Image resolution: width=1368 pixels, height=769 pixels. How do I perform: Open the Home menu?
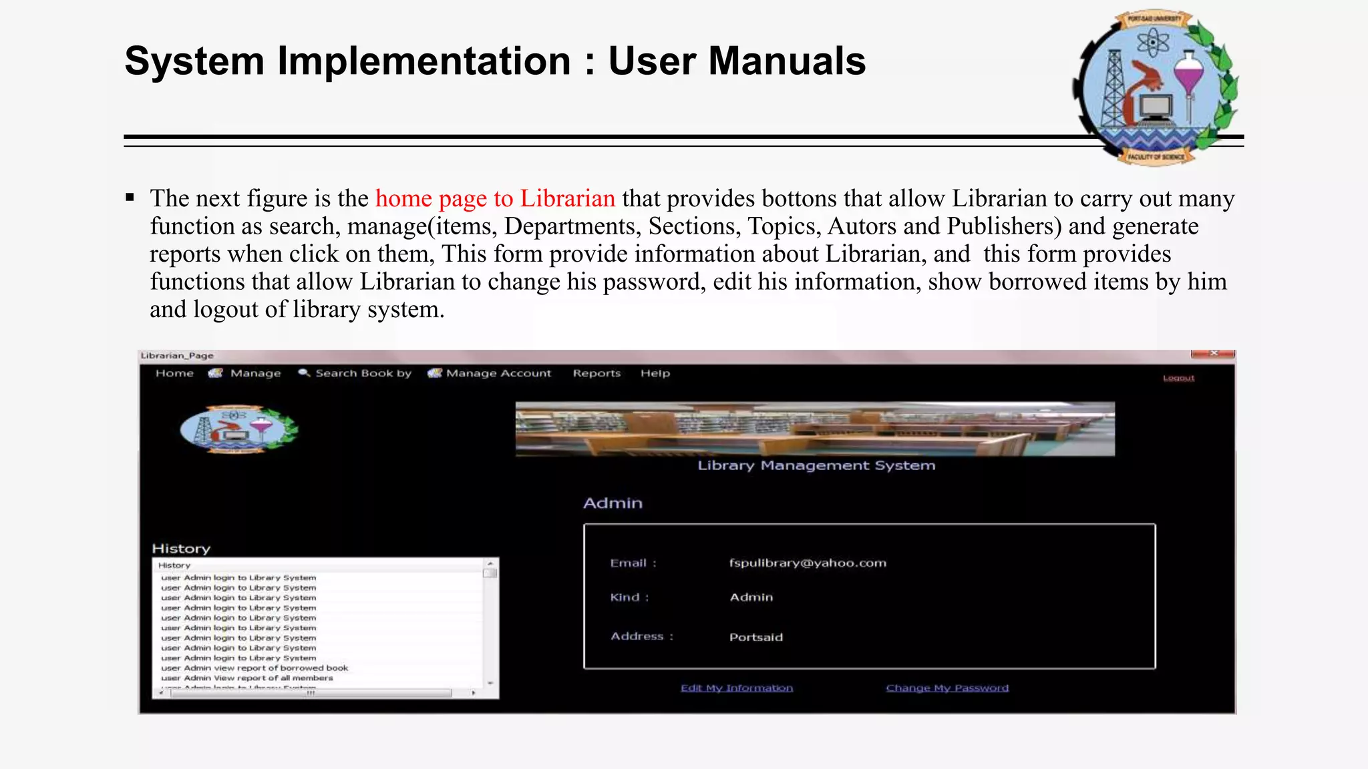(174, 373)
